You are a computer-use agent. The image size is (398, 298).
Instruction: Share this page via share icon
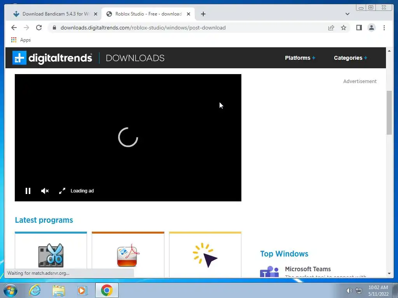(331, 28)
